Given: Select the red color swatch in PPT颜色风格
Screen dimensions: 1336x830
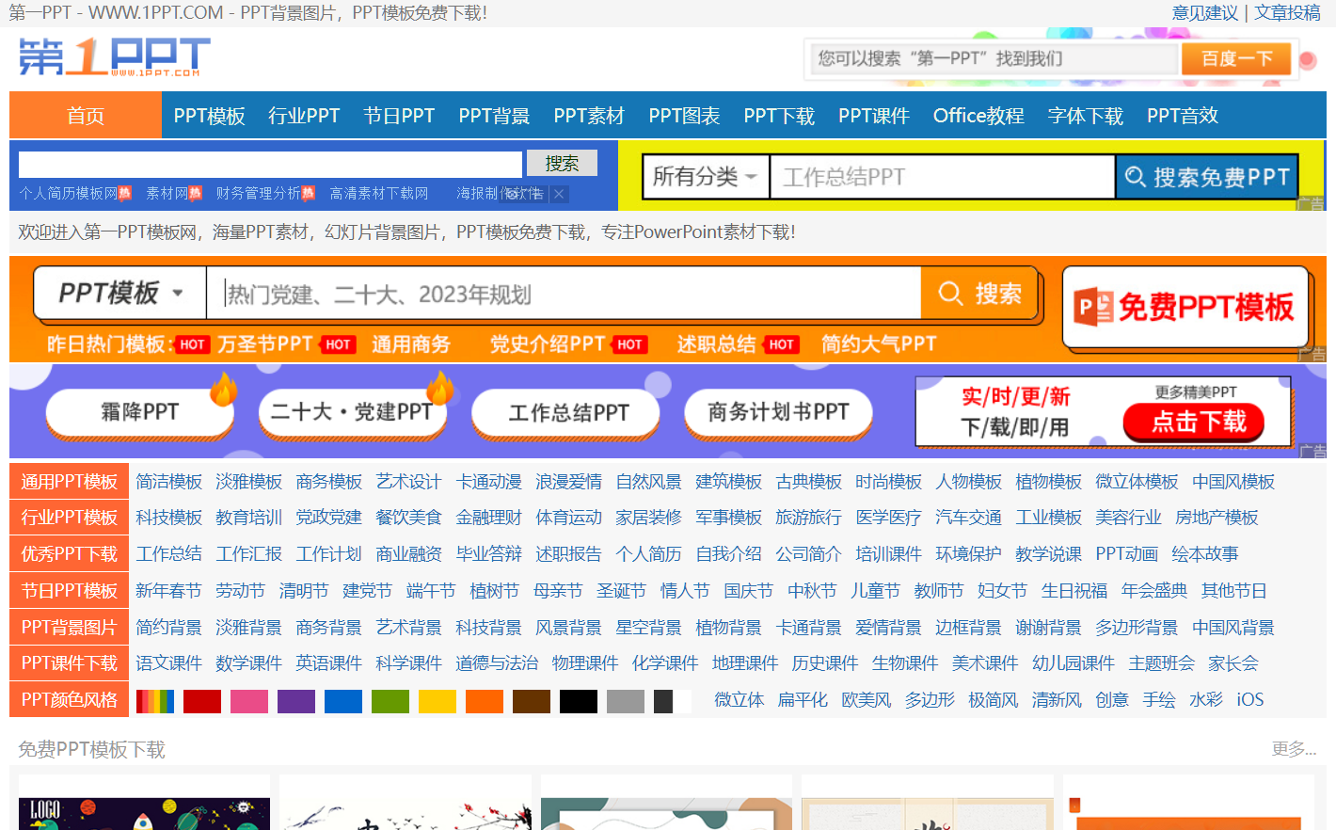Looking at the screenshot, I should tap(202, 699).
